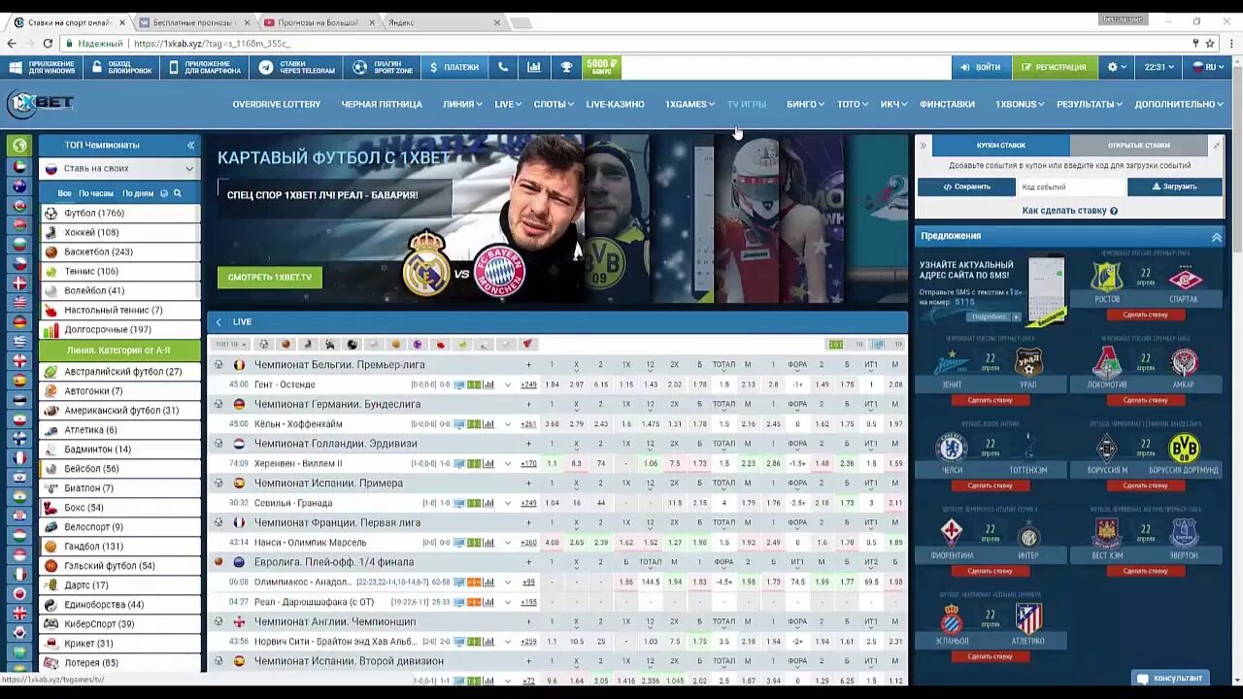Open the smartphone application icon

[174, 67]
